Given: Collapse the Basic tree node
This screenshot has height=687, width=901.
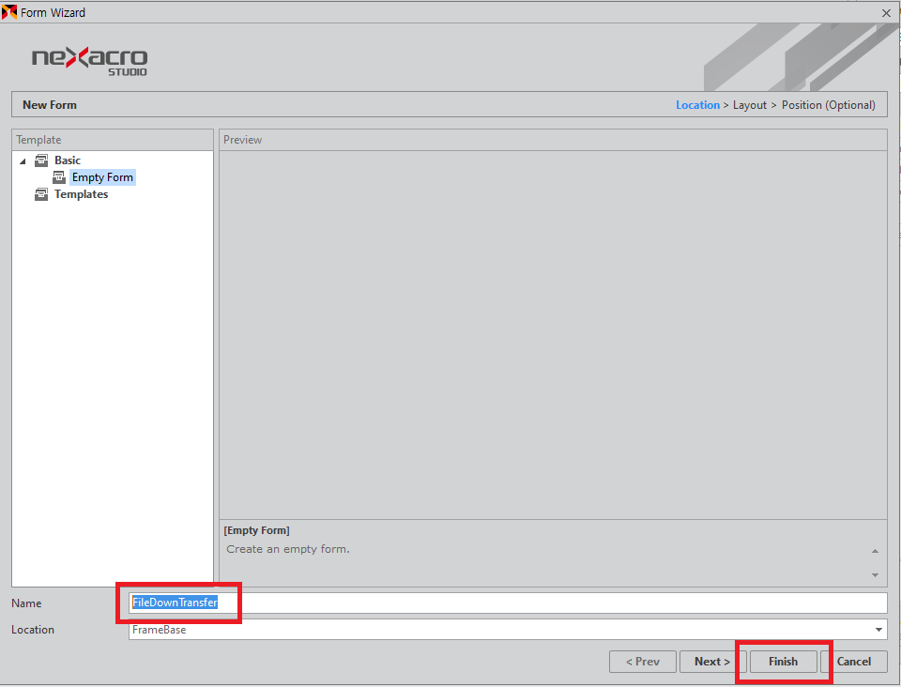Looking at the screenshot, I should [x=23, y=161].
